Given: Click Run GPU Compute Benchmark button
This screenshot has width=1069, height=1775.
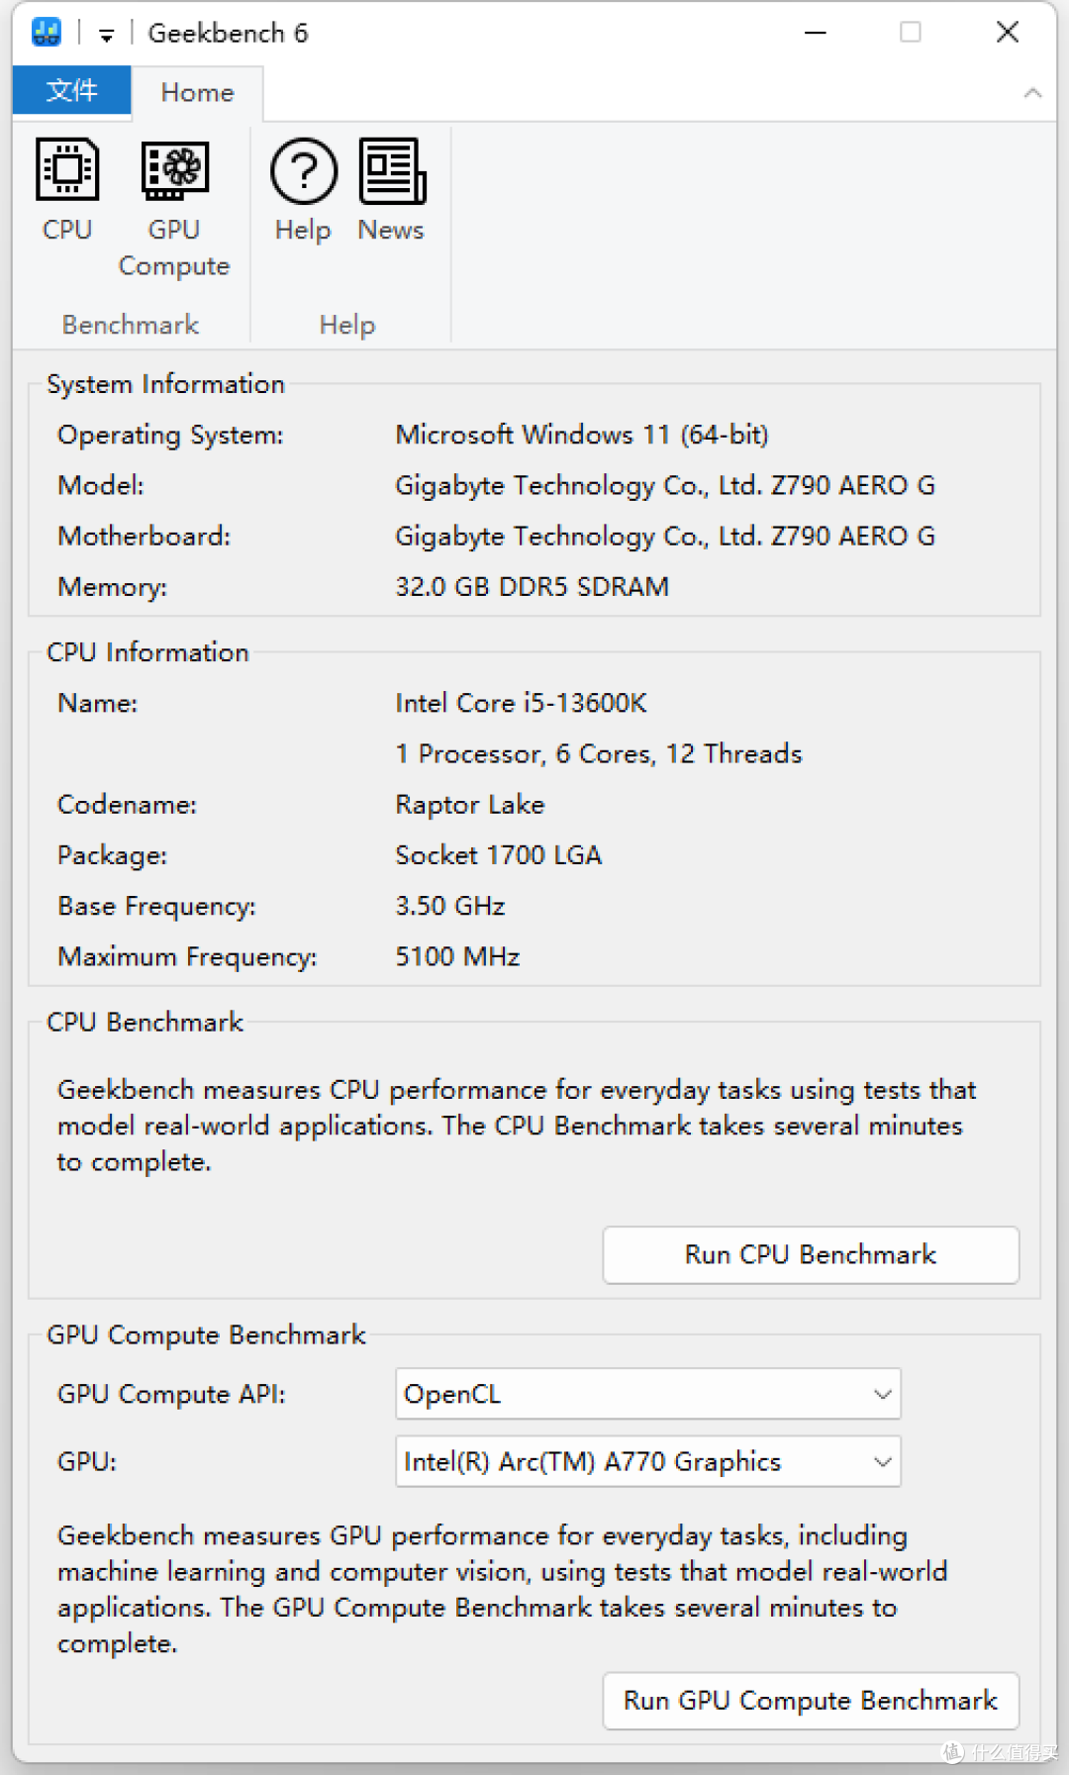Looking at the screenshot, I should point(811,1700).
